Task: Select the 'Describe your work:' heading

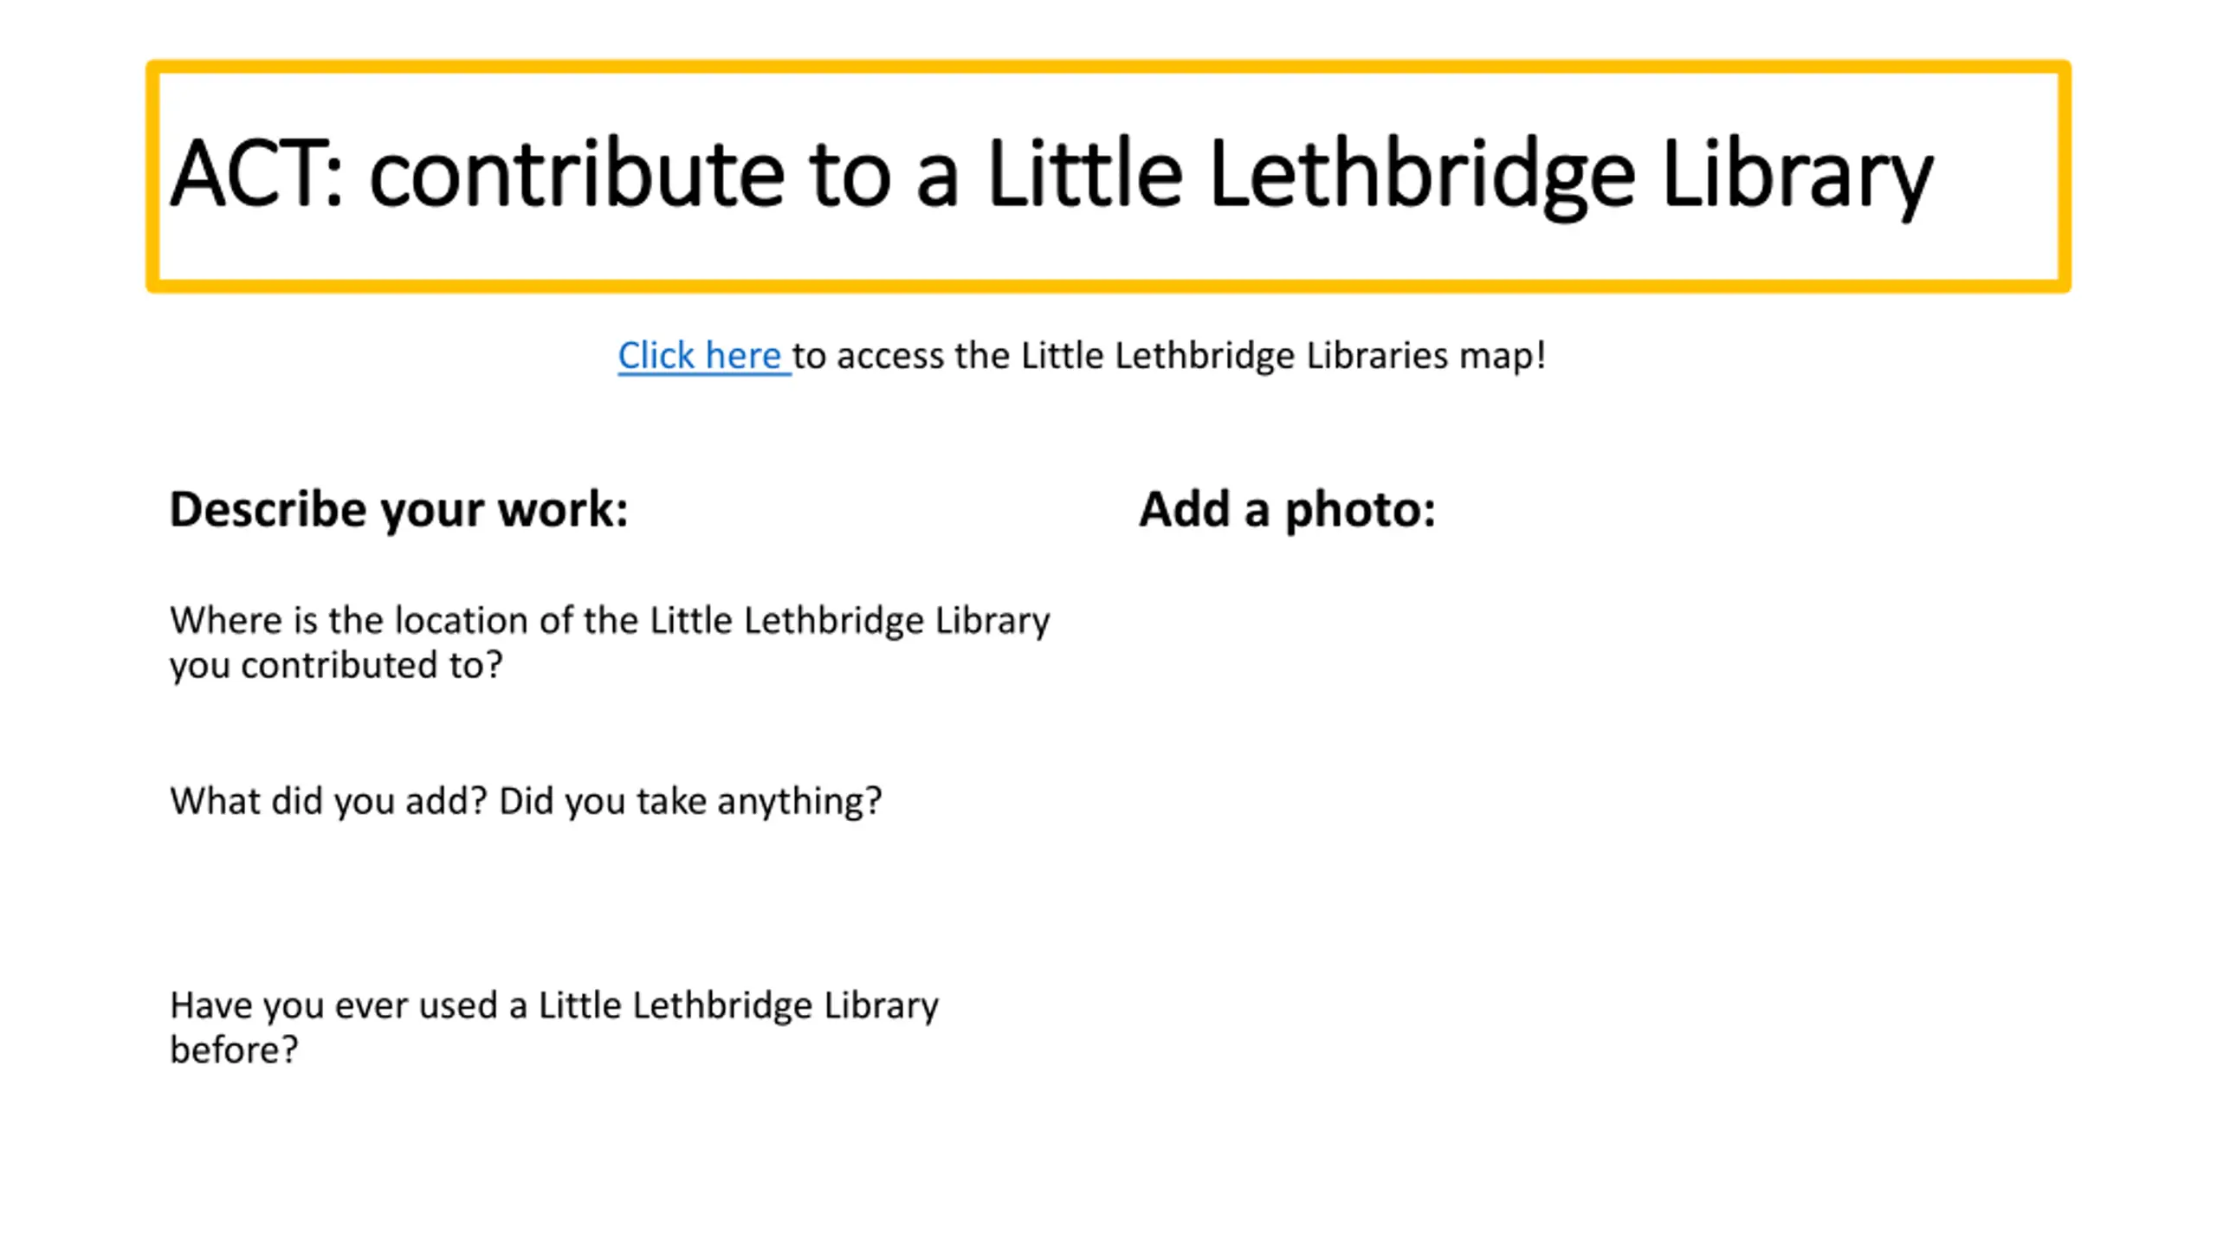Action: click(398, 509)
